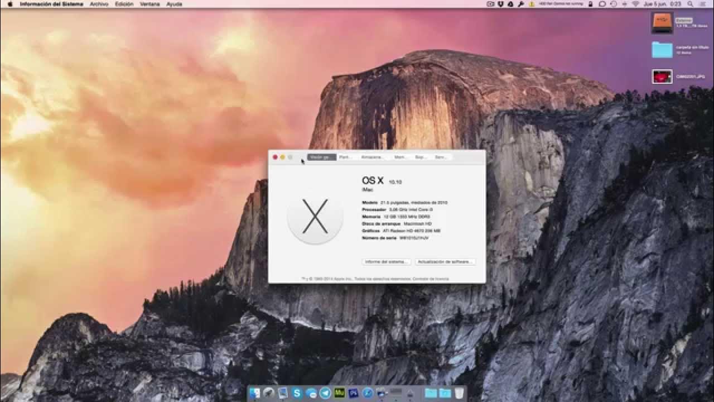
Task: Click the Wi-Fi status icon
Action: pos(635,4)
